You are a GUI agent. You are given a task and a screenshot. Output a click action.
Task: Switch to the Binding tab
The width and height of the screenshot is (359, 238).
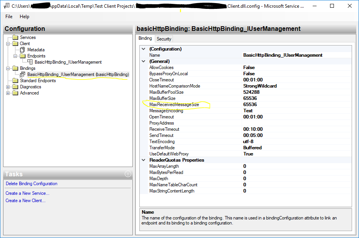pos(145,38)
